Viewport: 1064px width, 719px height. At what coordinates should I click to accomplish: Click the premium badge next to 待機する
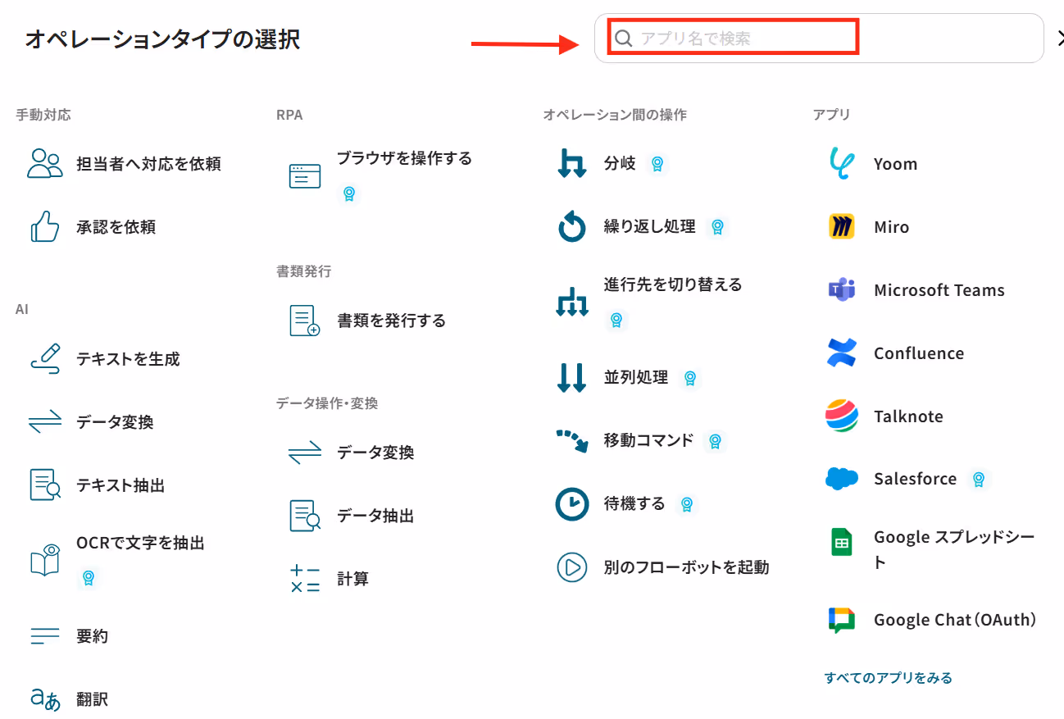pyautogui.click(x=687, y=504)
